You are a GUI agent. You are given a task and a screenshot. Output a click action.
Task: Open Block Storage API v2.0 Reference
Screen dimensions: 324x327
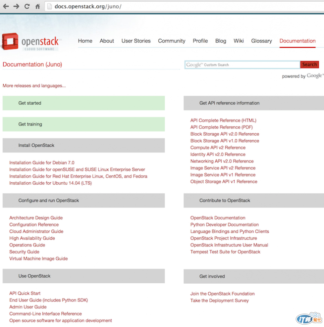(225, 134)
